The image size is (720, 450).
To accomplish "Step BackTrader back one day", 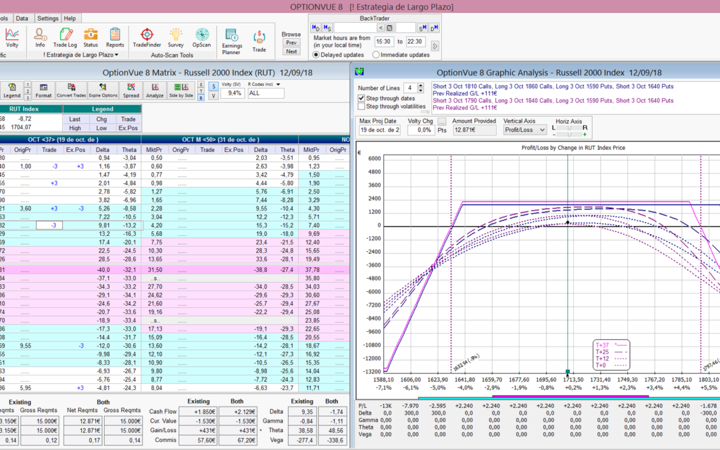I will [316, 28].
